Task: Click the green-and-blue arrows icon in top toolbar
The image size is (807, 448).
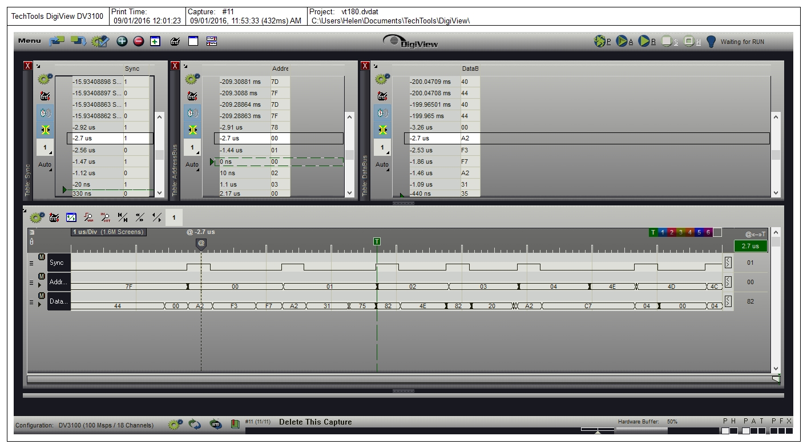Action: coord(78,41)
